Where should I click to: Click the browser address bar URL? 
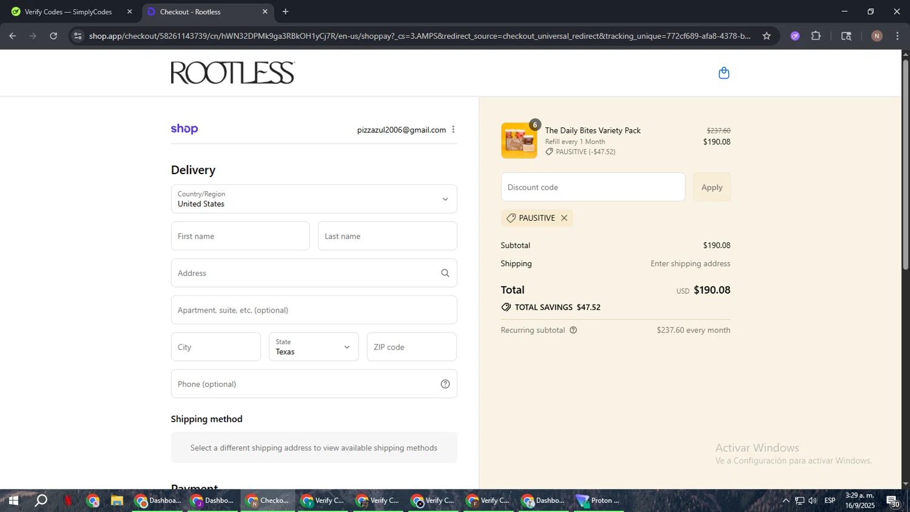point(420,36)
